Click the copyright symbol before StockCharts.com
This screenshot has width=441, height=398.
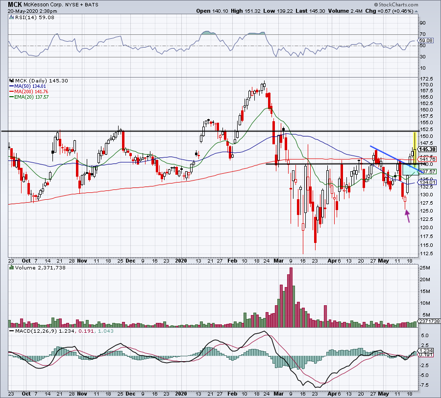[376, 4]
